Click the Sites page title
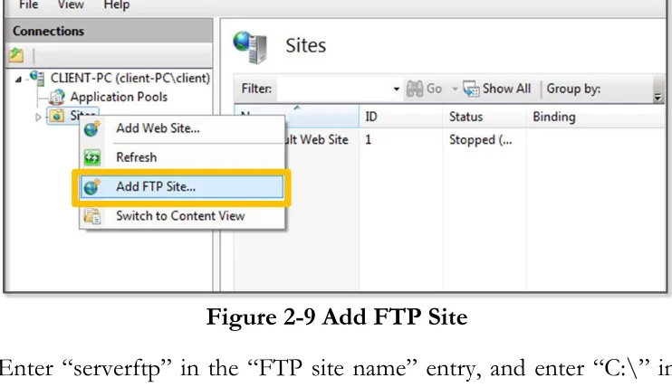 pyautogui.click(x=305, y=45)
